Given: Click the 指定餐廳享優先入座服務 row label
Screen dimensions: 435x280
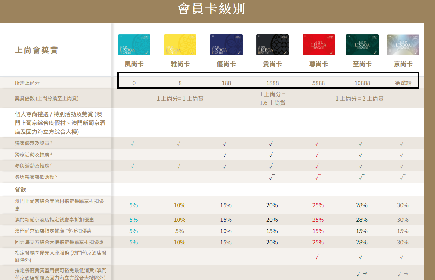Looking at the screenshot, I should click(61, 256).
